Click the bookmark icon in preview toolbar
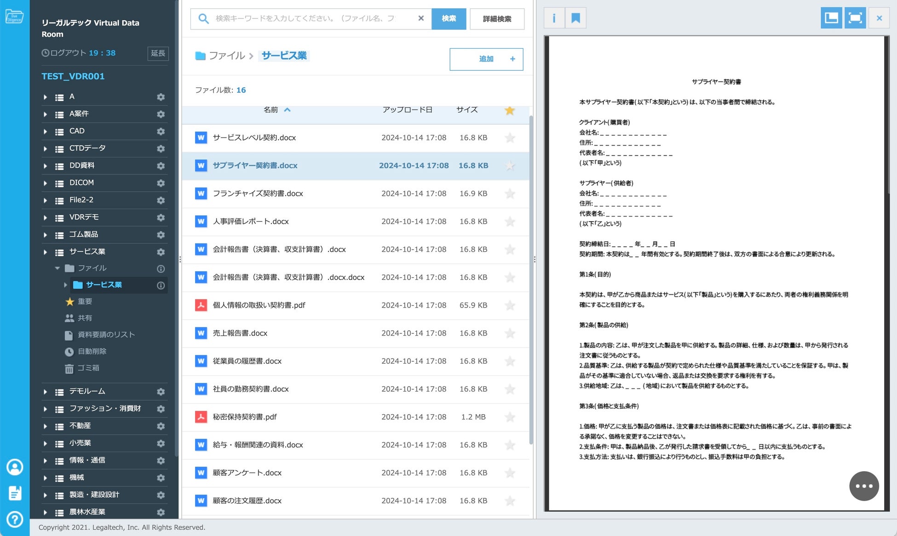The width and height of the screenshot is (897, 536). point(575,18)
